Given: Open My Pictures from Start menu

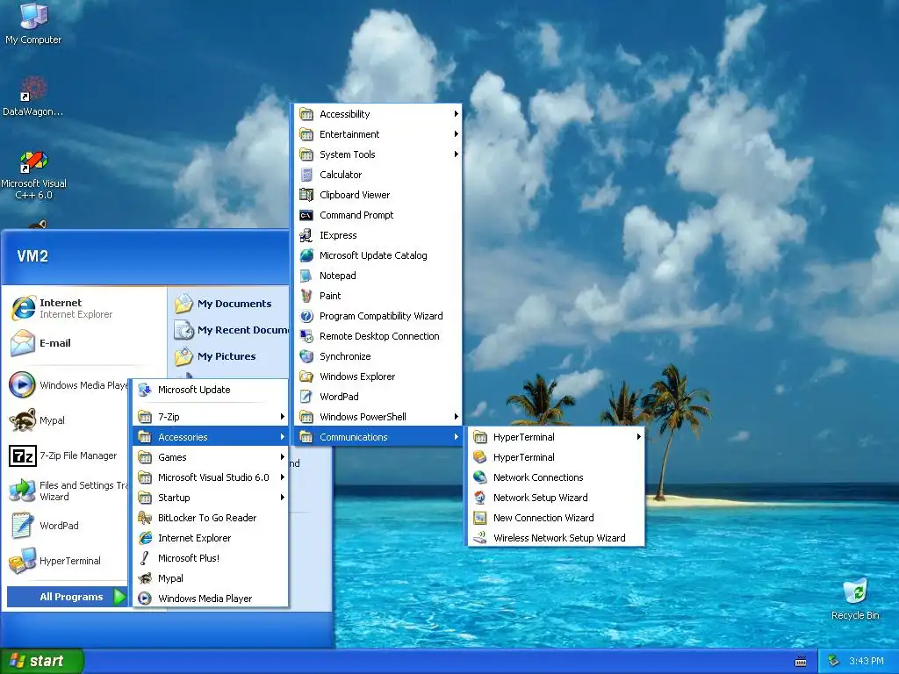Looking at the screenshot, I should point(229,356).
